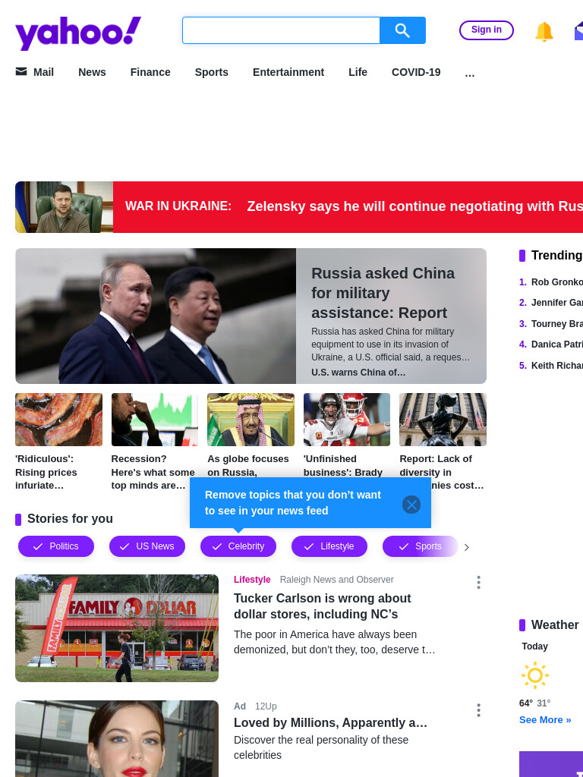Click Raleigh News and Observer source
Screen dimensions: 583x777
[x=336, y=579]
